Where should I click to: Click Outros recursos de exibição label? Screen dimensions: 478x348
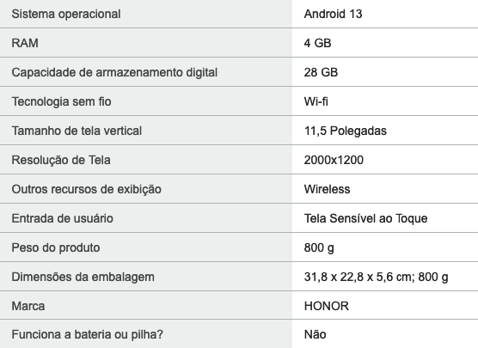click(x=86, y=190)
